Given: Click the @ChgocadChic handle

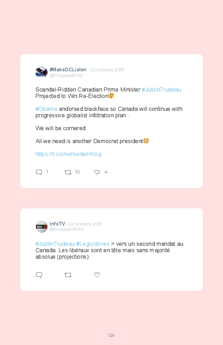Looking at the screenshot, I should (66, 76).
